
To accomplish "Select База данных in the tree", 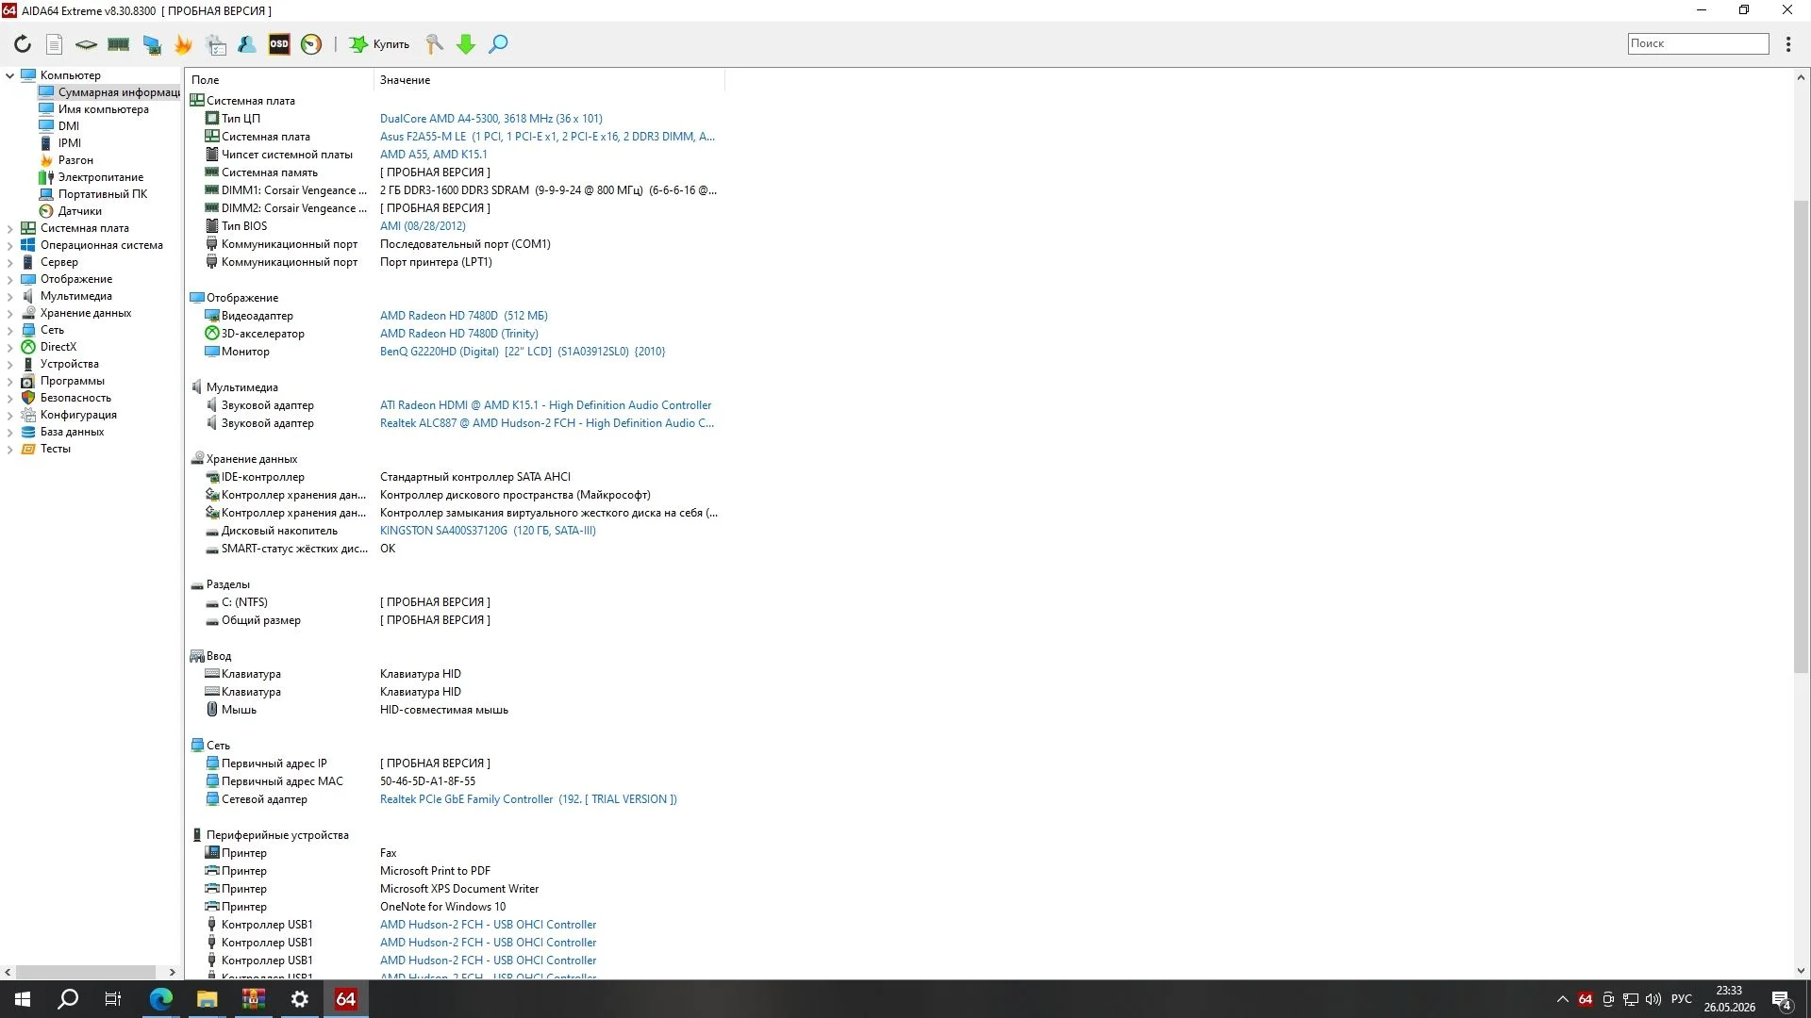I will (x=63, y=432).
